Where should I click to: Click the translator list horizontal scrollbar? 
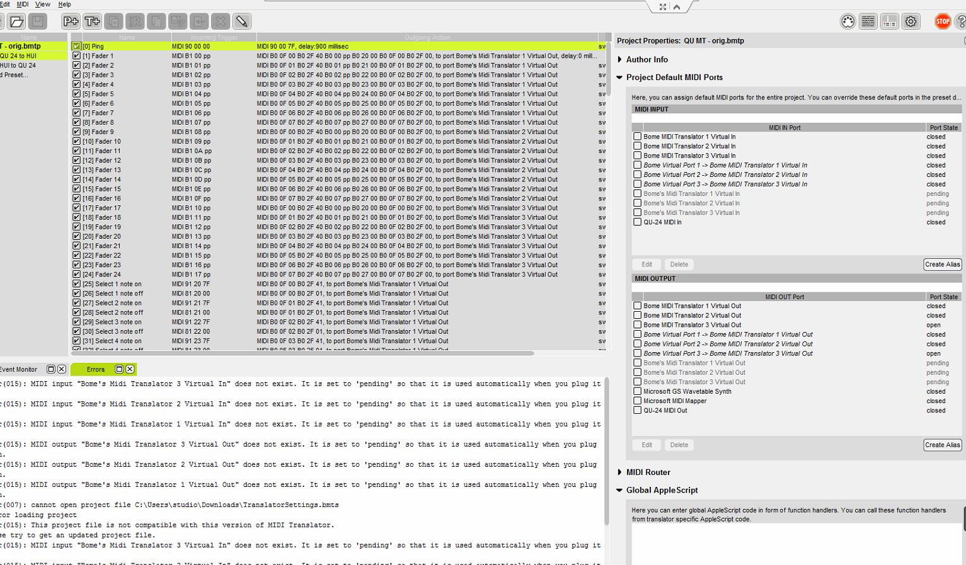(x=302, y=353)
